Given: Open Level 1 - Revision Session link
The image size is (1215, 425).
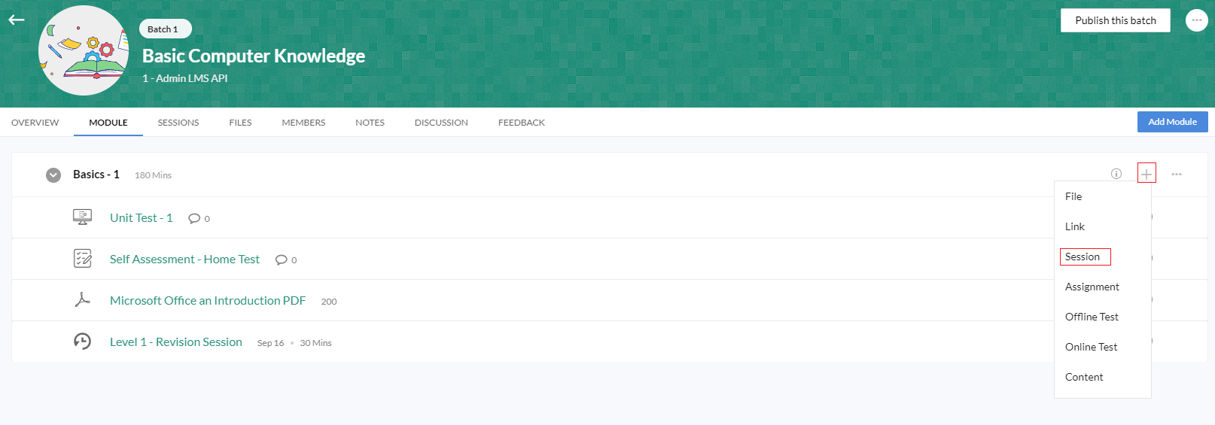Looking at the screenshot, I should click(176, 342).
